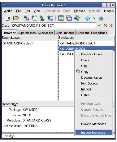This screenshot has width=117, height=142.
Task: Click the red X cancel icon
Action: click(106, 25)
